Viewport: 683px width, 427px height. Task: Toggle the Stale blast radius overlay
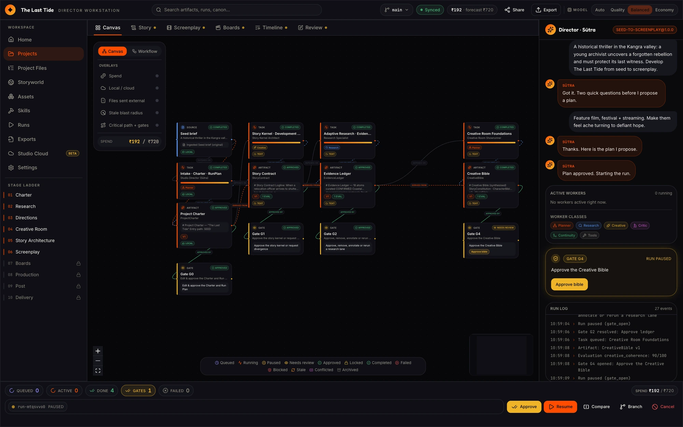pos(129,113)
